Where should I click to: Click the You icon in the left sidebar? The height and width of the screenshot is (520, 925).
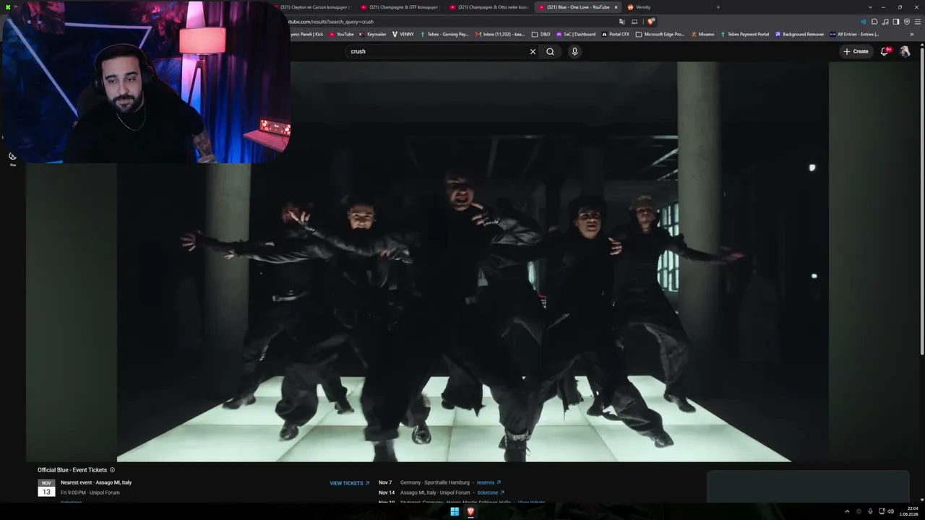coord(12,159)
